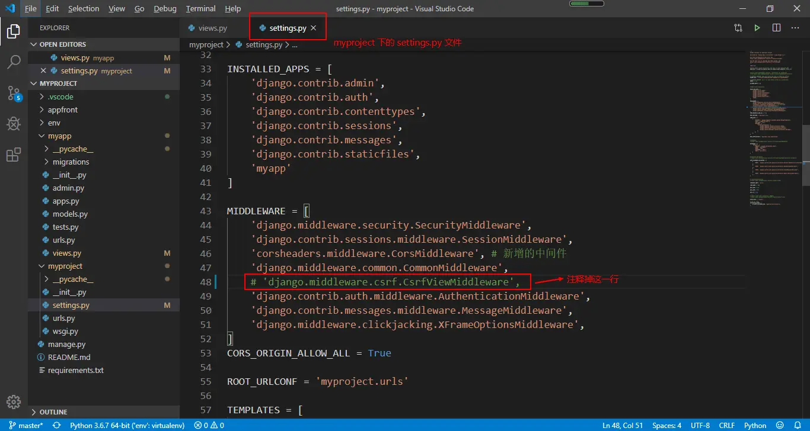Open the Edit menu
The image size is (810, 431).
52,9
